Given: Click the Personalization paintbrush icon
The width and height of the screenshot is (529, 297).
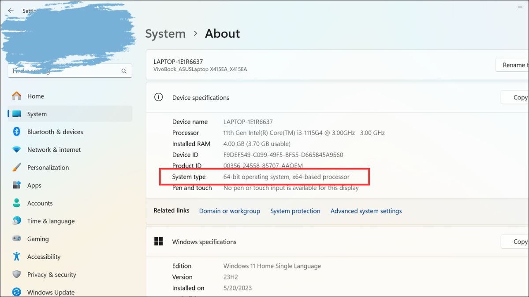Looking at the screenshot, I should (x=17, y=167).
